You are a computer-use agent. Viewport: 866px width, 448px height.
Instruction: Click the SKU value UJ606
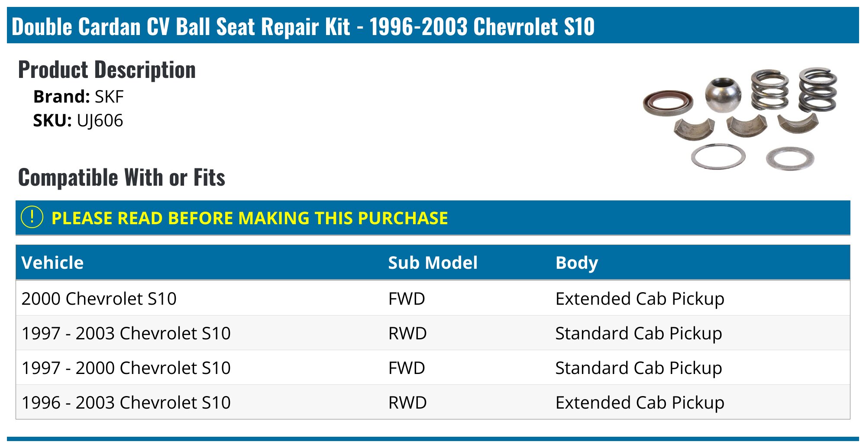coord(100,120)
